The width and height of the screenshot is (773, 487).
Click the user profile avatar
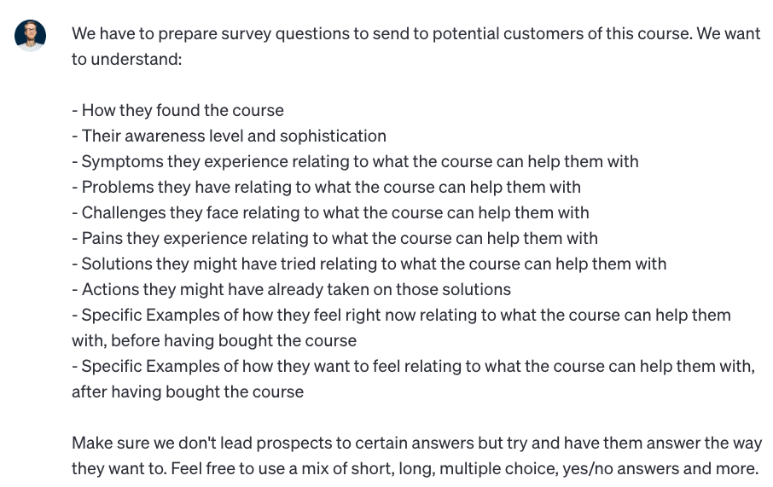tap(30, 36)
